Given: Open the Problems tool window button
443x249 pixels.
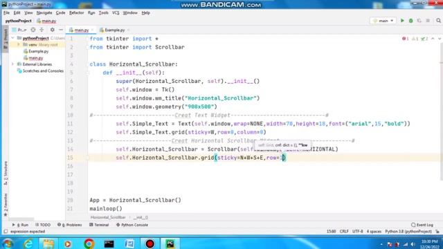Looking at the screenshot, I should click(69, 225).
